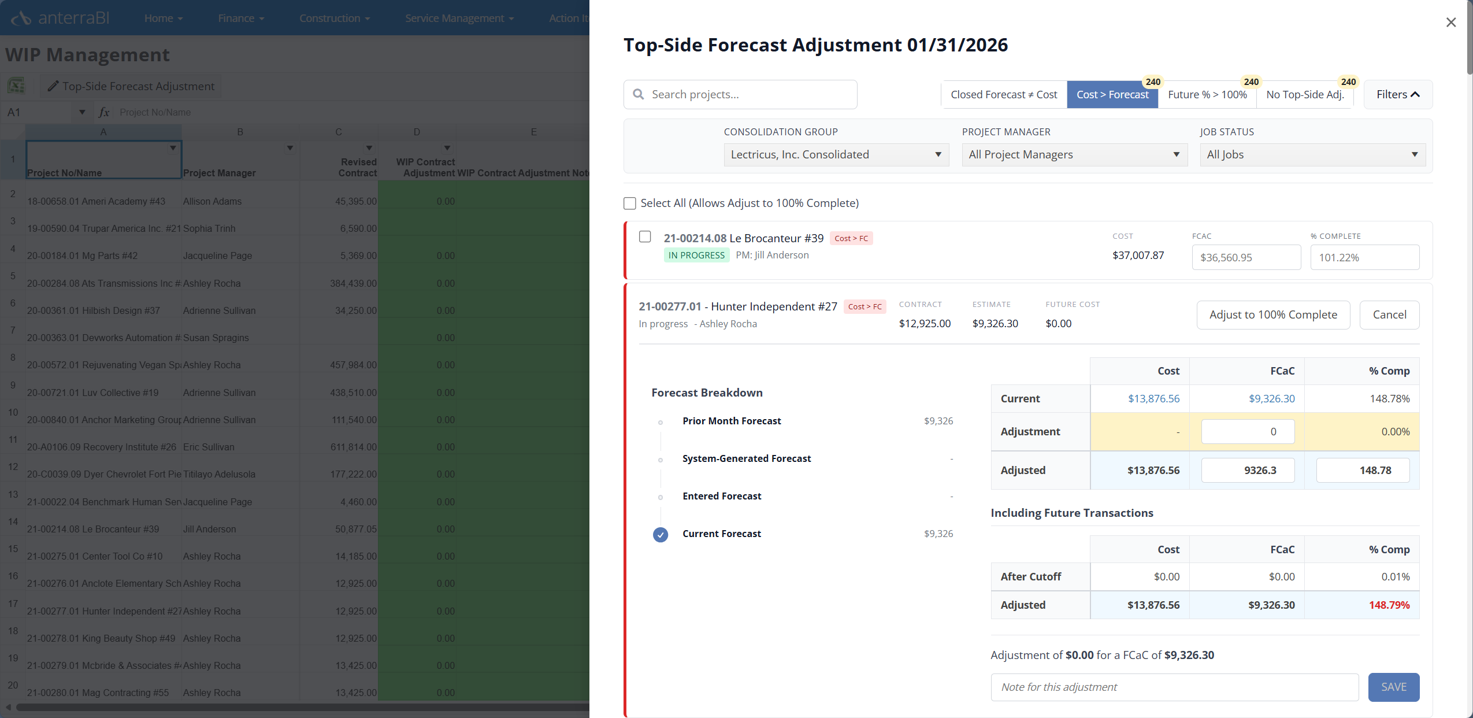1473x718 pixels.
Task: Click the adjustment note input field
Action: 1174,687
